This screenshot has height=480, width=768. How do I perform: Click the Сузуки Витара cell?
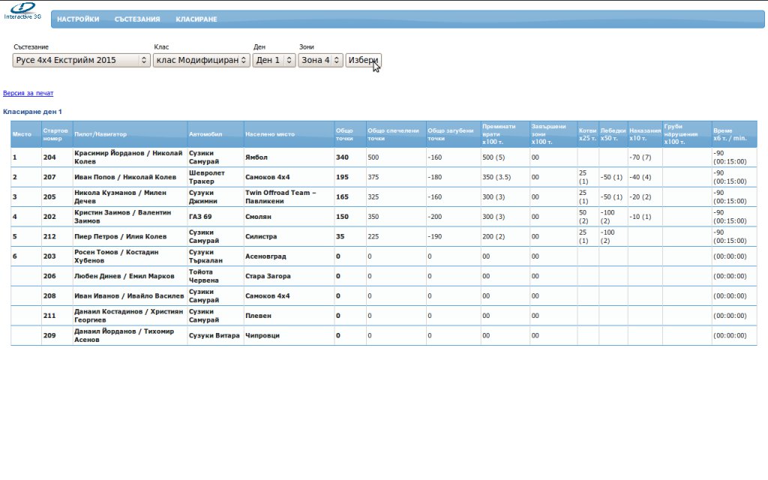pos(214,335)
